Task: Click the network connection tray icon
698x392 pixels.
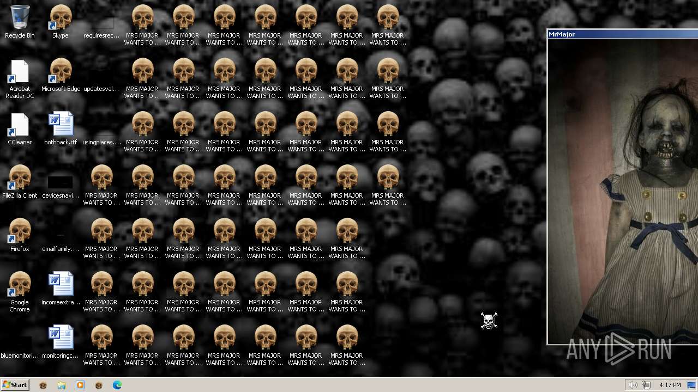Action: (x=646, y=385)
